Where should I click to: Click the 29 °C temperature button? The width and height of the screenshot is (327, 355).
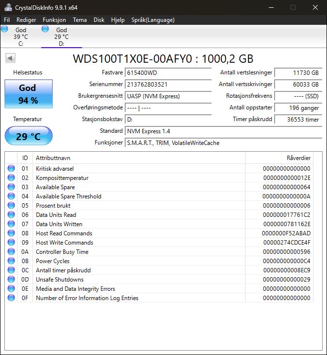pos(29,136)
